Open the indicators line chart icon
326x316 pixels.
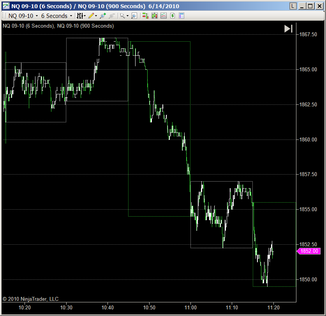164,16
